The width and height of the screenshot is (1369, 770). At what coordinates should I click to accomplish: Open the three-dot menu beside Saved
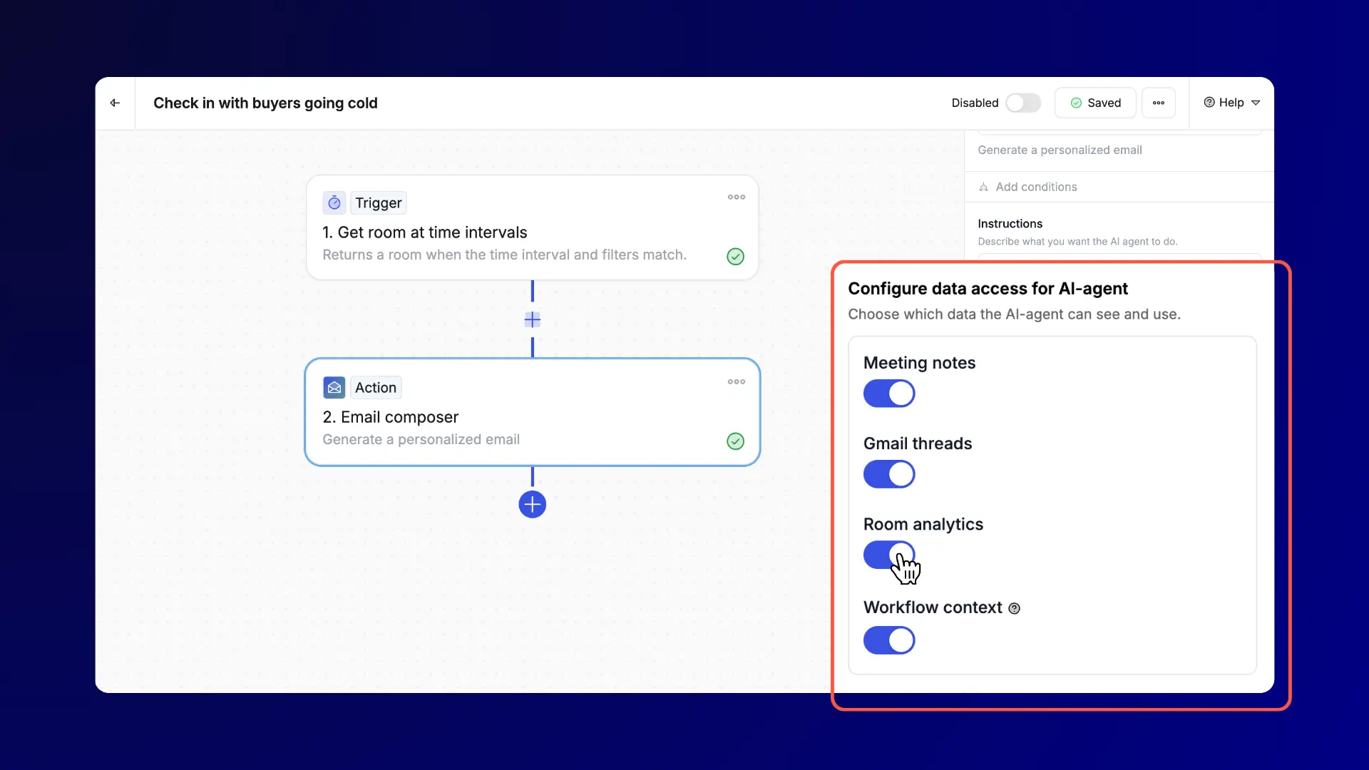coord(1158,103)
